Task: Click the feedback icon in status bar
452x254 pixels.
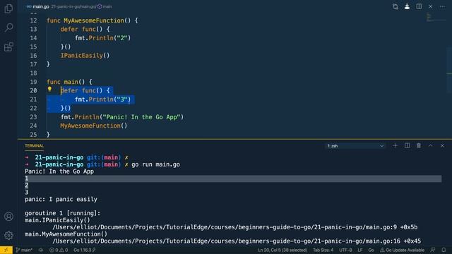Action: coord(433,250)
